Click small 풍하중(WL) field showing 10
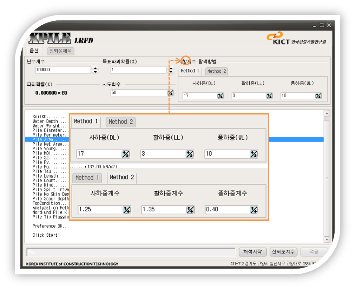The width and height of the screenshot is (355, 289). click(298, 96)
